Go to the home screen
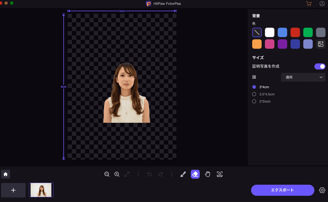 [5, 174]
